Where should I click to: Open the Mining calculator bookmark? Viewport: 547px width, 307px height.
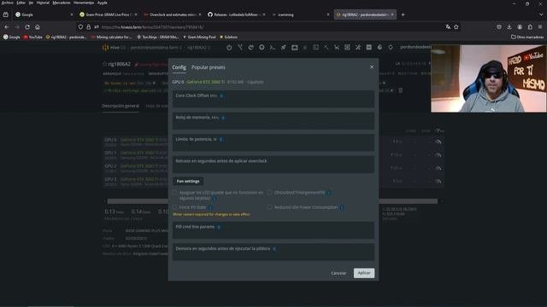tap(112, 37)
